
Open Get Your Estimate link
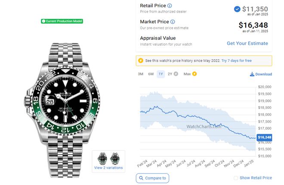[247, 43]
